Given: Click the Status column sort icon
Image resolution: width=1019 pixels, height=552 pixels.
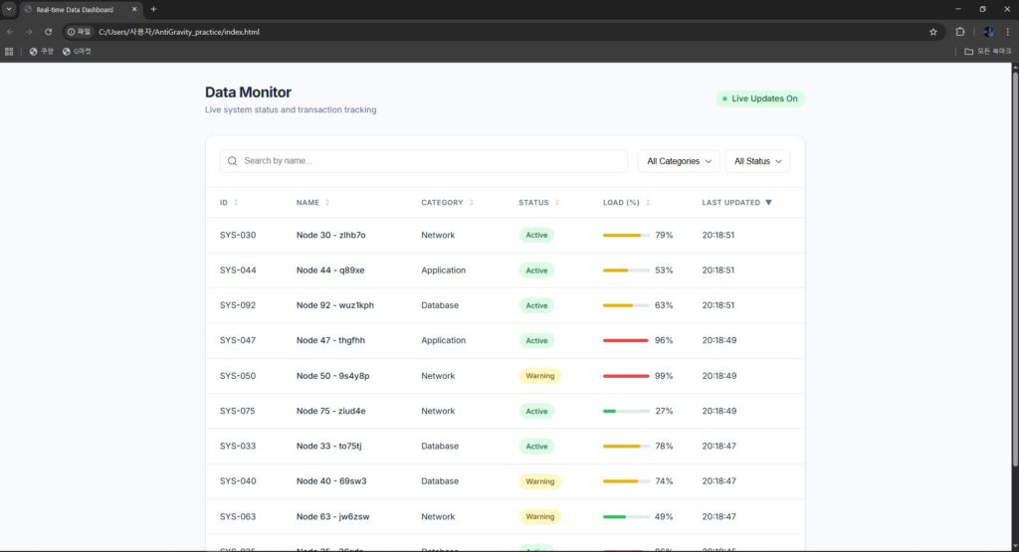Looking at the screenshot, I should [557, 203].
